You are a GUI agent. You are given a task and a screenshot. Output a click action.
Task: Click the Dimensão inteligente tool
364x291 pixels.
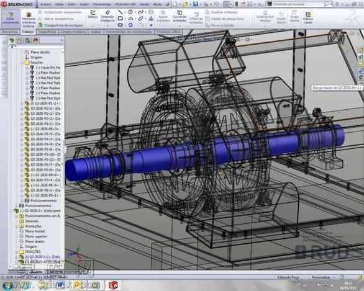[x=107, y=16]
